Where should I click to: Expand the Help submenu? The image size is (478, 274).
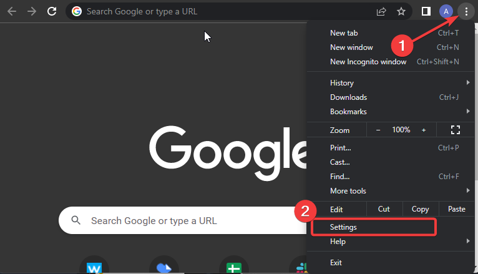392,242
